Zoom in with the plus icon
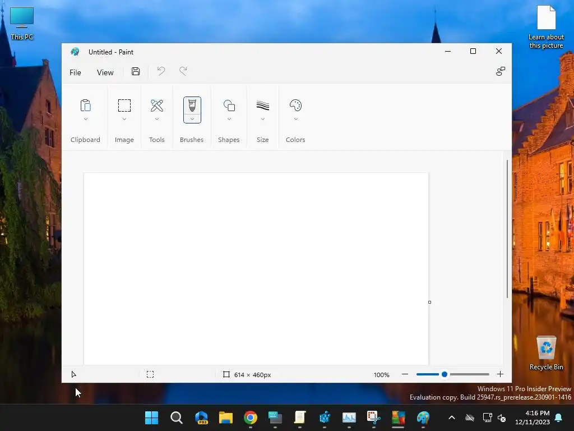The height and width of the screenshot is (431, 574). pyautogui.click(x=500, y=374)
